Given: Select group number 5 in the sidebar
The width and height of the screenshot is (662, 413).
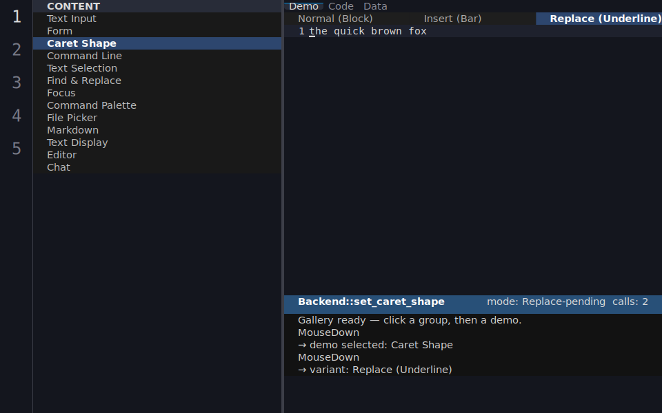Looking at the screenshot, I should tap(17, 149).
